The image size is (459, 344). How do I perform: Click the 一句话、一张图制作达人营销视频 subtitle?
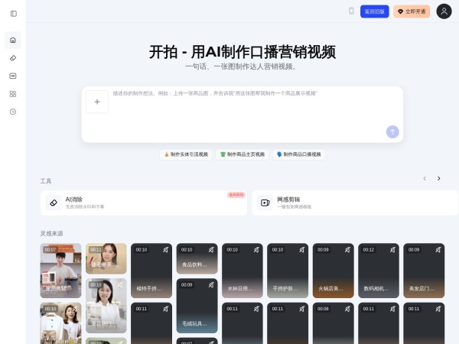point(242,67)
